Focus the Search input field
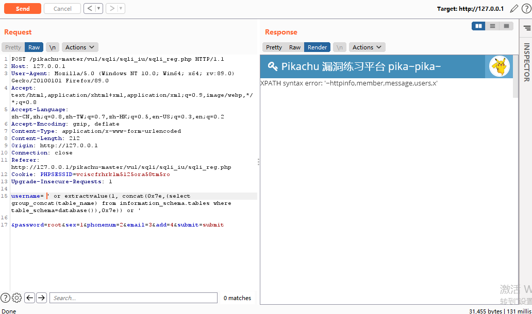The height and width of the screenshot is (314, 532). pos(134,298)
